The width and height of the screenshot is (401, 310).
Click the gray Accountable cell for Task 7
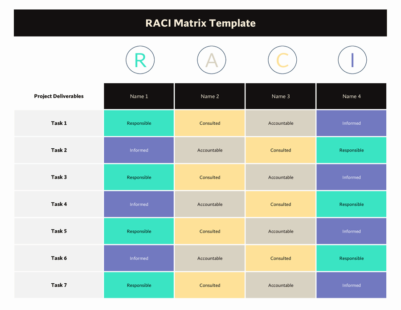point(280,285)
